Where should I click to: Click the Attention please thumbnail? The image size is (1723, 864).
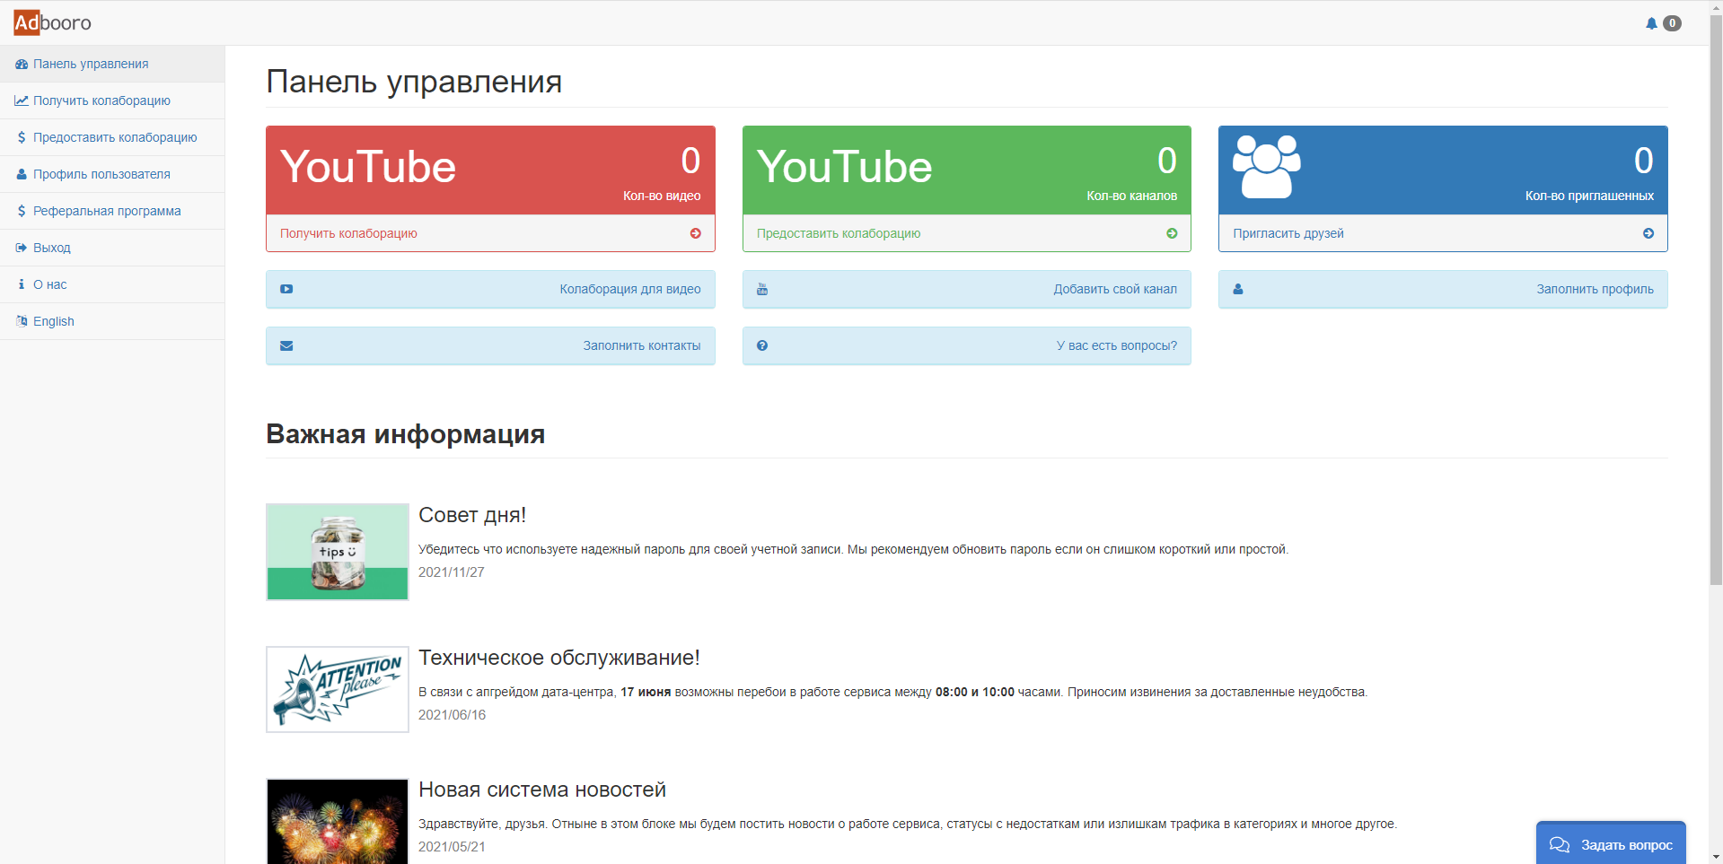point(338,689)
